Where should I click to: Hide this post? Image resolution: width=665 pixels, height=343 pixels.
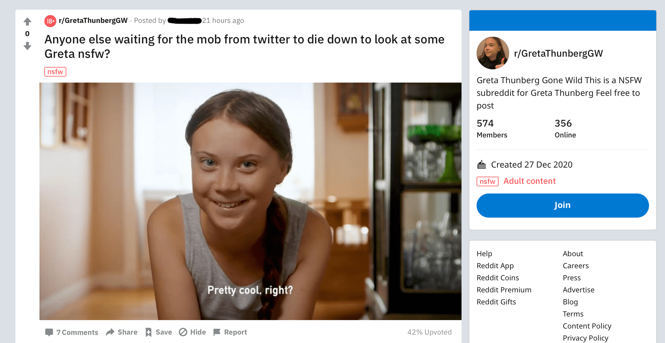(x=192, y=332)
